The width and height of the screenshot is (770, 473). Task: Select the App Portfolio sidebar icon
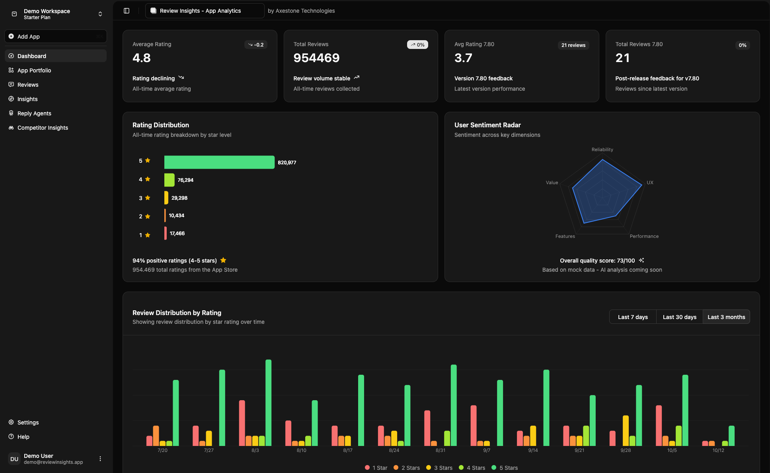pos(11,70)
